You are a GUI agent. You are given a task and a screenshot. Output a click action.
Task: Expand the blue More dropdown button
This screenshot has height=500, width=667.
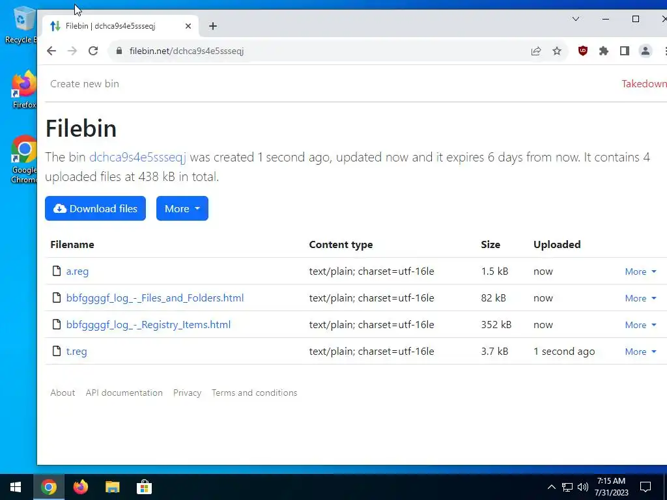pyautogui.click(x=182, y=208)
